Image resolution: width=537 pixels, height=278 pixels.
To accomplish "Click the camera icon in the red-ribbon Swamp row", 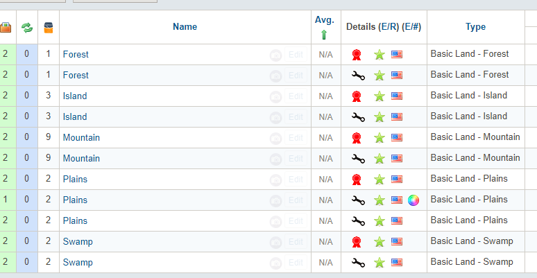I will click(x=275, y=242).
